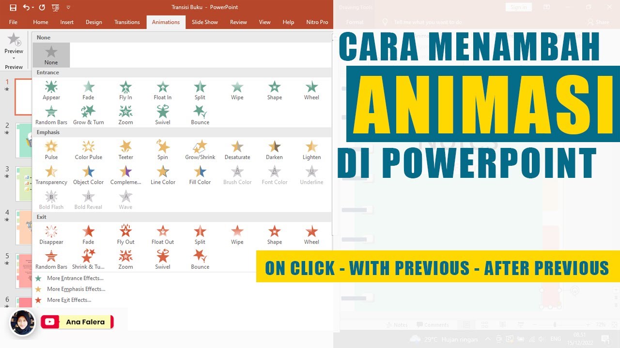Screen dimensions: 620x348
Task: Apply the Float Out exit animation
Action: click(163, 235)
